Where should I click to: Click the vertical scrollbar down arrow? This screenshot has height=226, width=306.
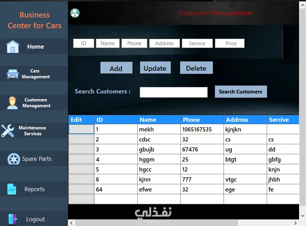[x=303, y=216]
